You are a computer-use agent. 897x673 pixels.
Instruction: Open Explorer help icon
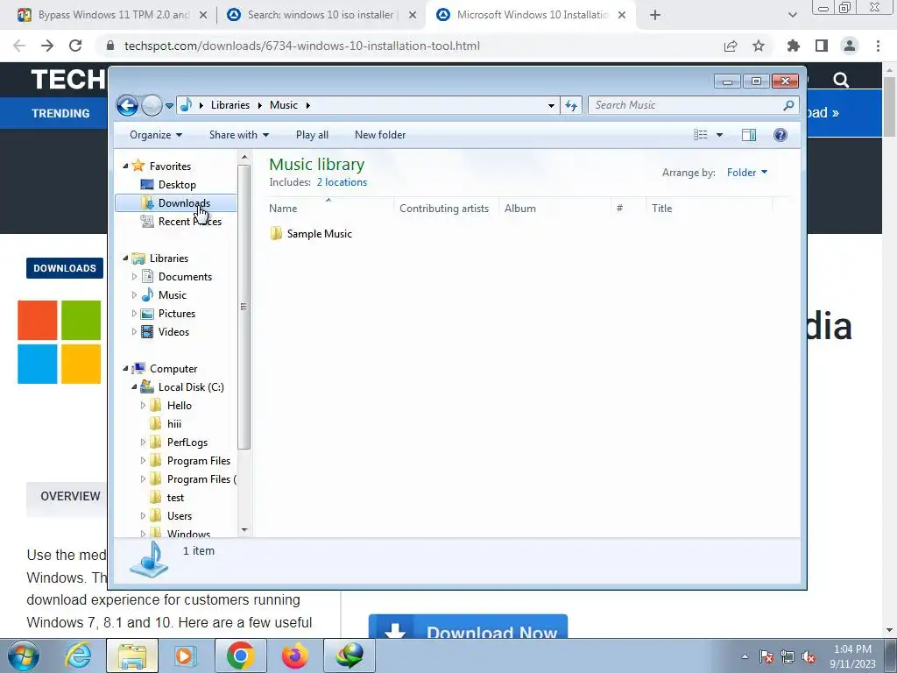point(780,135)
